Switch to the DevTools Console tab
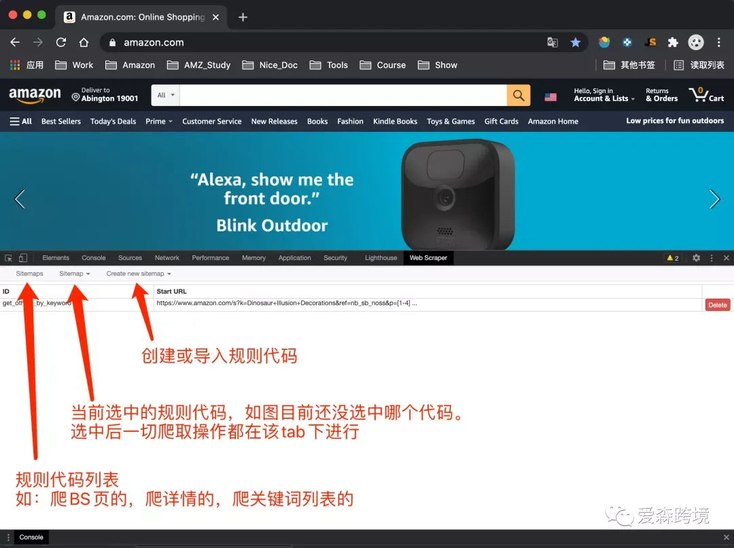The height and width of the screenshot is (548, 734). 94,258
